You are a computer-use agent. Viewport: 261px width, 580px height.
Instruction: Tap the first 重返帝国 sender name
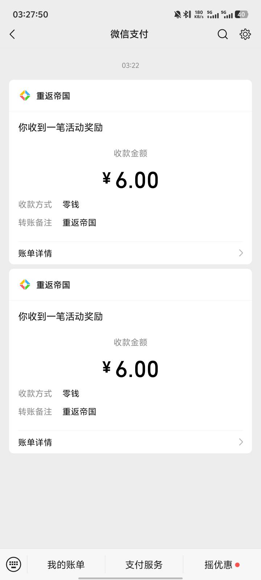(53, 96)
